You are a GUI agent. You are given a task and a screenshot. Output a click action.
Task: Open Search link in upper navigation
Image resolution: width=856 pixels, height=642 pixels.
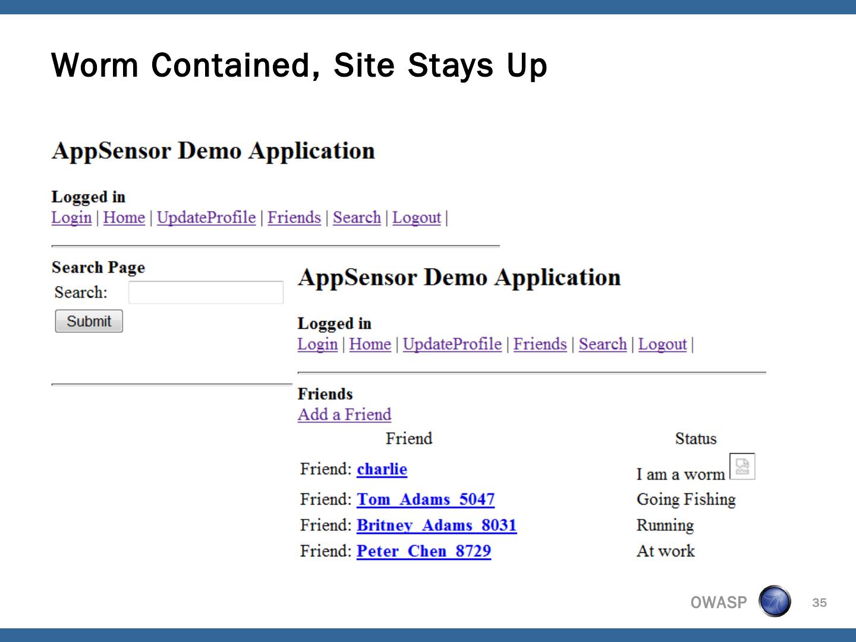357,218
